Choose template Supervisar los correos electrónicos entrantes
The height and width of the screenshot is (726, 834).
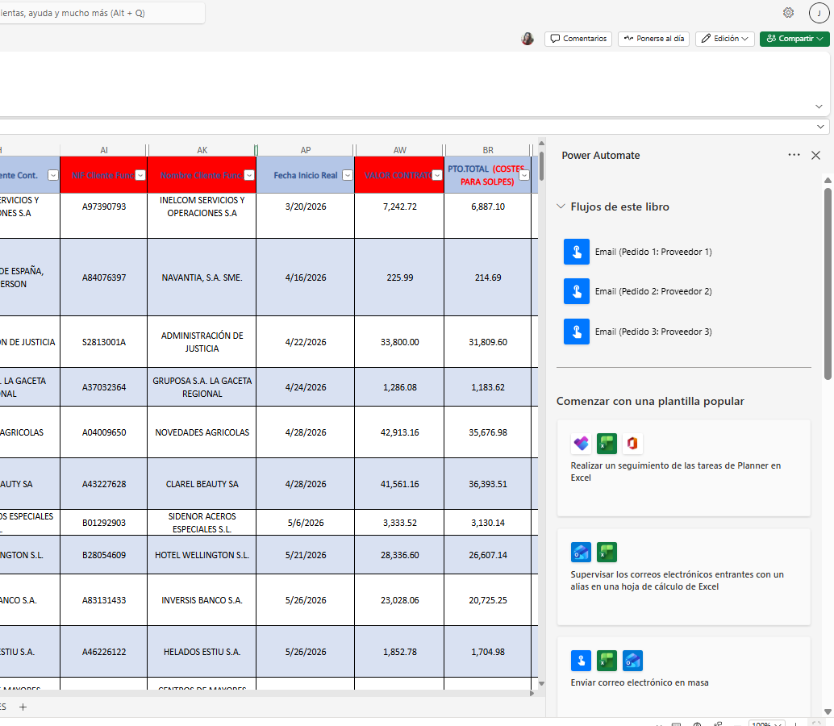point(683,577)
